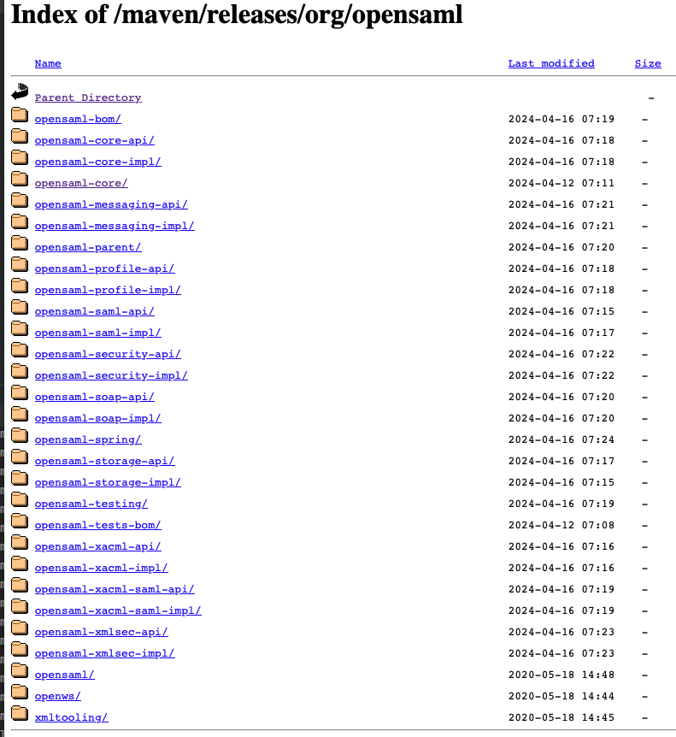Click the date 2020-05-18 14:48 for opensaml/

coord(561,675)
